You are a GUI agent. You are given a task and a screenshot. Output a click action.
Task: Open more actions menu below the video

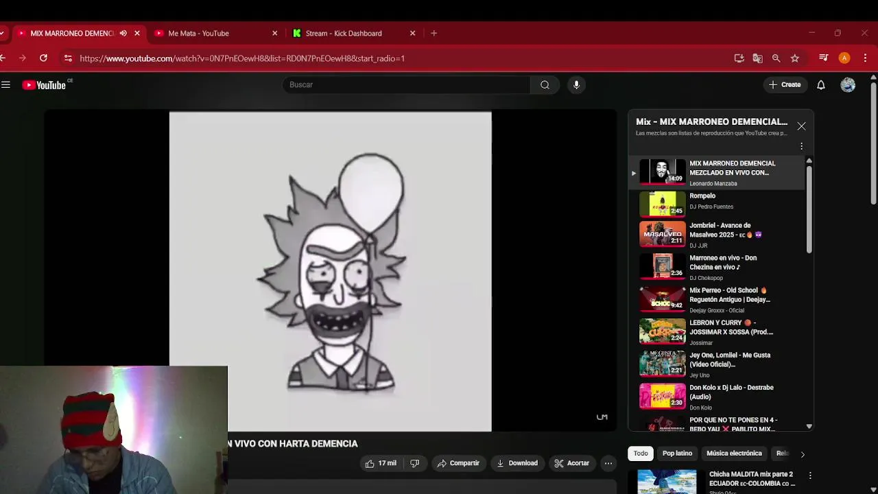608,463
